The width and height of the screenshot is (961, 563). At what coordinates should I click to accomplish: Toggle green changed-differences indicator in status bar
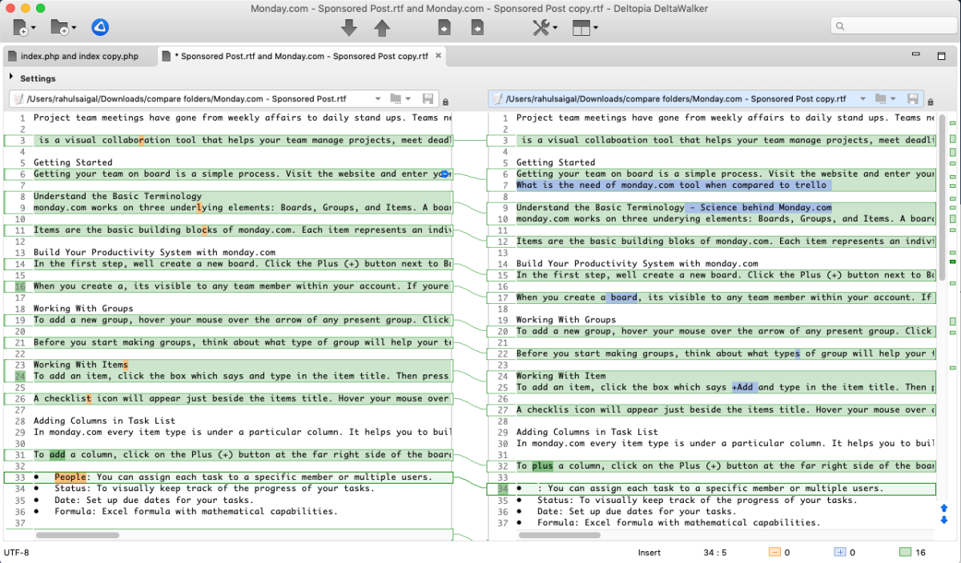(905, 552)
